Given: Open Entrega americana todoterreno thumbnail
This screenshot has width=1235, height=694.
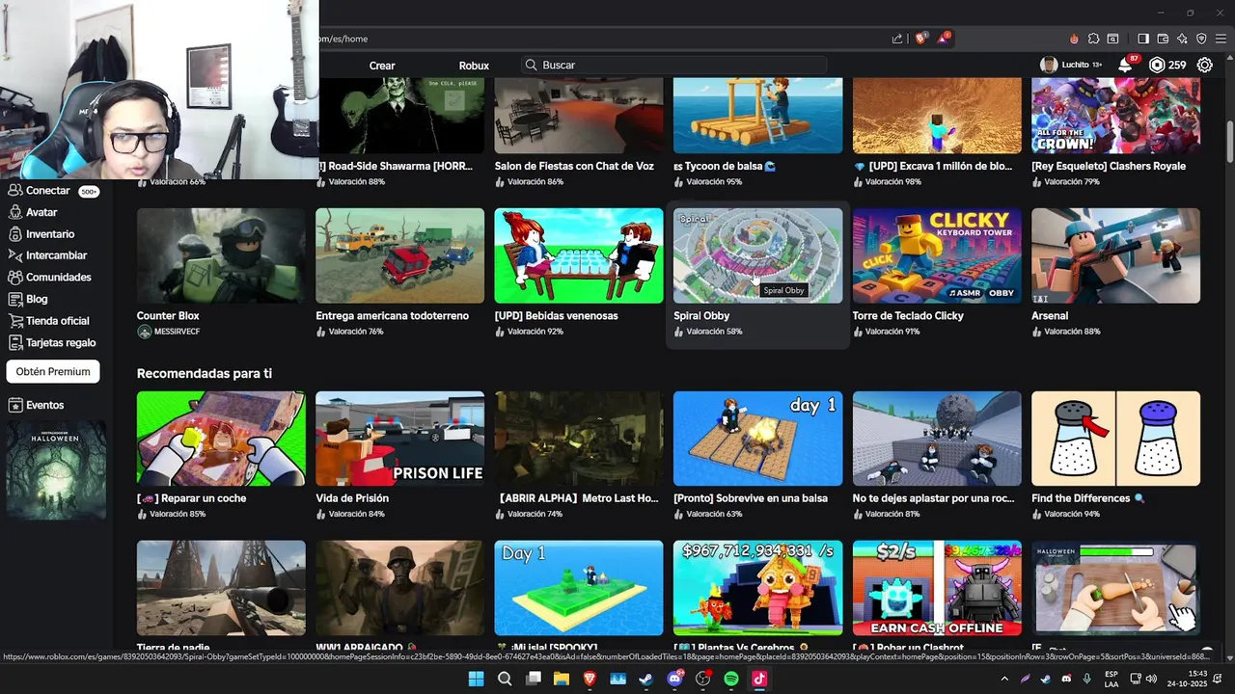Looking at the screenshot, I should click(400, 255).
